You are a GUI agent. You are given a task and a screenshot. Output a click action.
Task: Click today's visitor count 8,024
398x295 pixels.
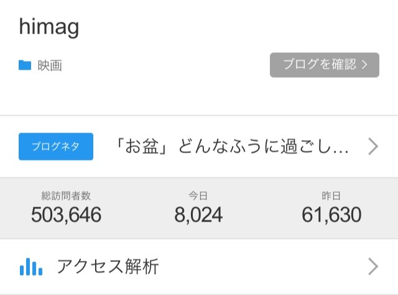[198, 215]
